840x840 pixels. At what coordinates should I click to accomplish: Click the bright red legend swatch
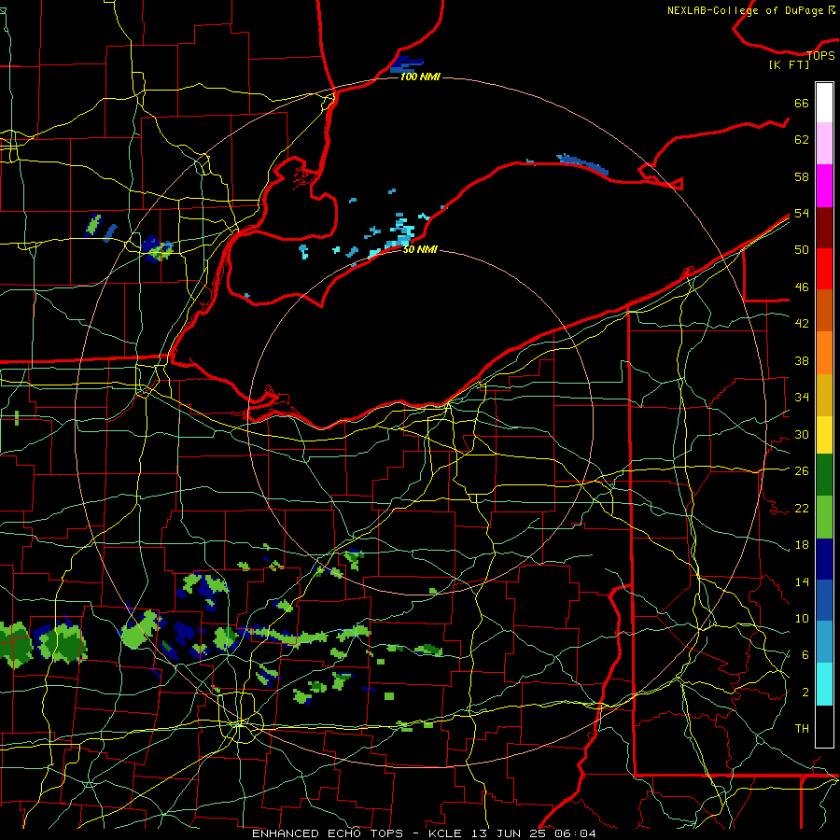[824, 269]
